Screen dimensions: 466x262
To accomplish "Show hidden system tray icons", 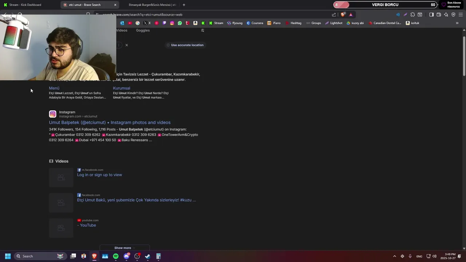I will pyautogui.click(x=394, y=256).
